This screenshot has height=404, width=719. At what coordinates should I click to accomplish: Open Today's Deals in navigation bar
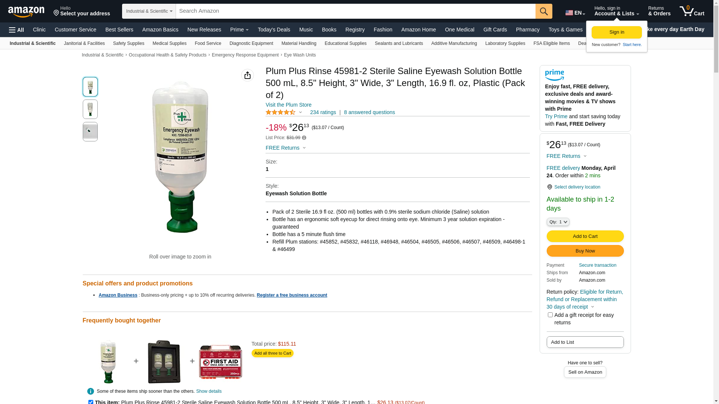tap(274, 30)
